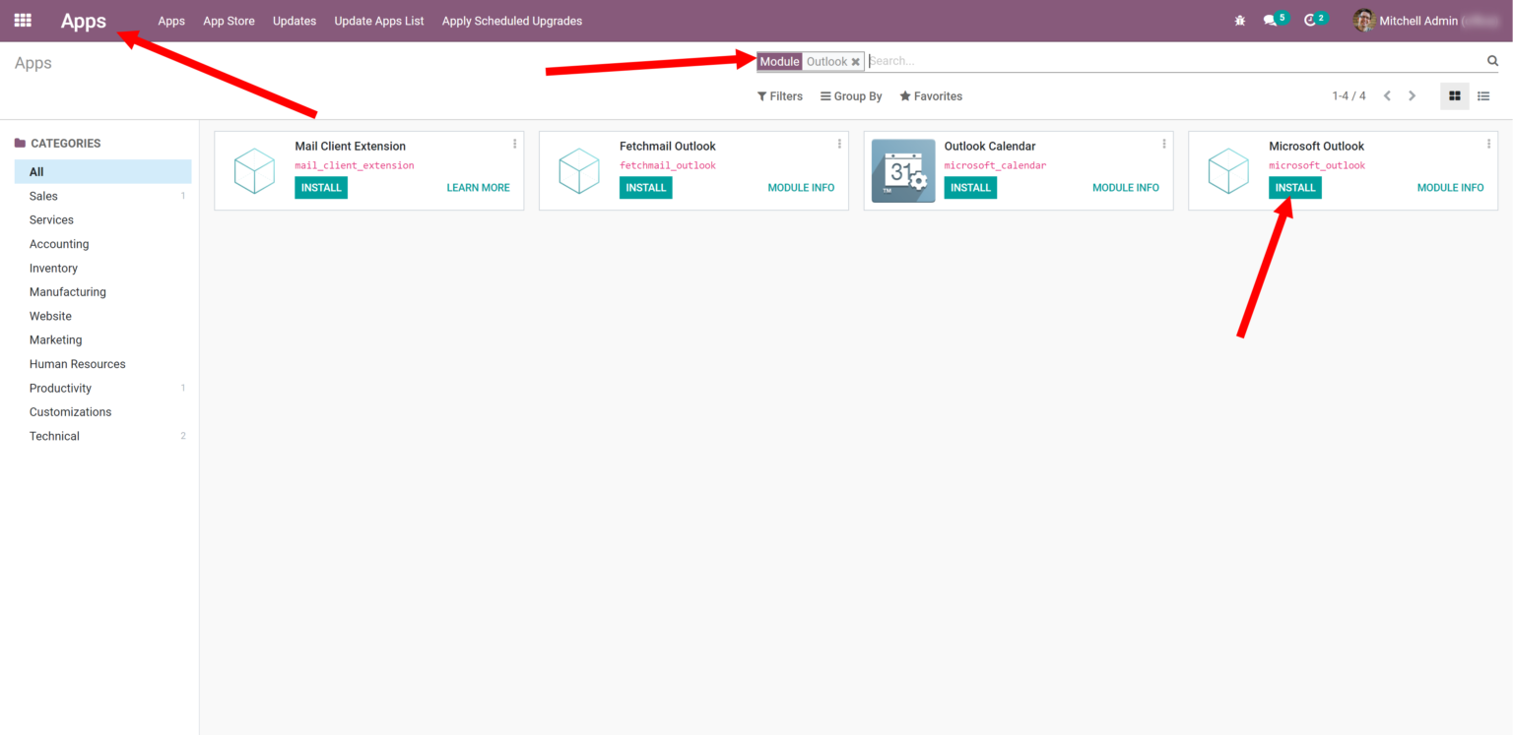Switch to the App Store tab
This screenshot has height=735, width=1513.
[x=229, y=20]
